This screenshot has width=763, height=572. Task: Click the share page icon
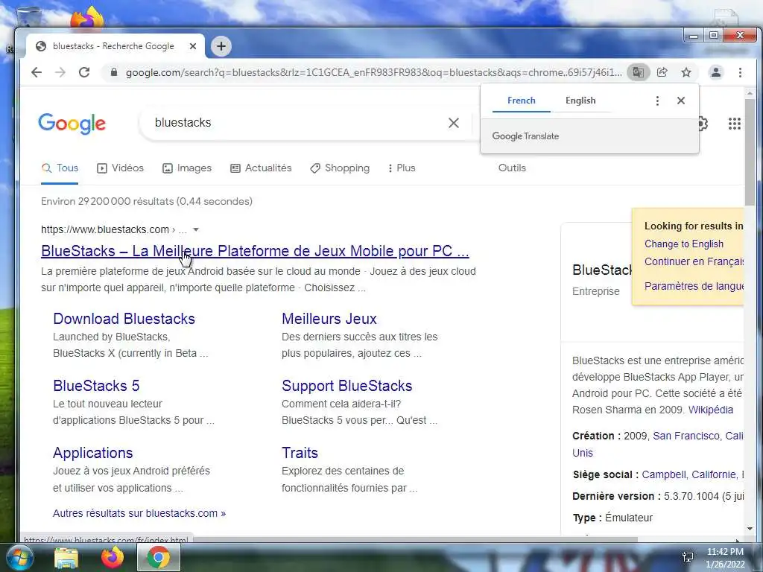tap(662, 72)
